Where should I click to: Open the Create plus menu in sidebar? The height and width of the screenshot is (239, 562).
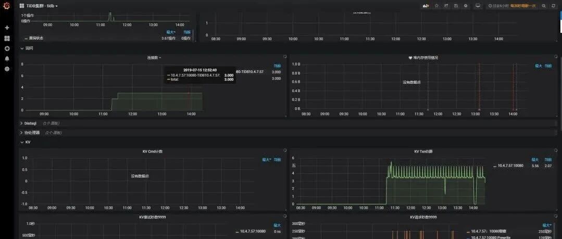click(x=7, y=28)
